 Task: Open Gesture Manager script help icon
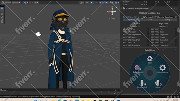(171, 8)
